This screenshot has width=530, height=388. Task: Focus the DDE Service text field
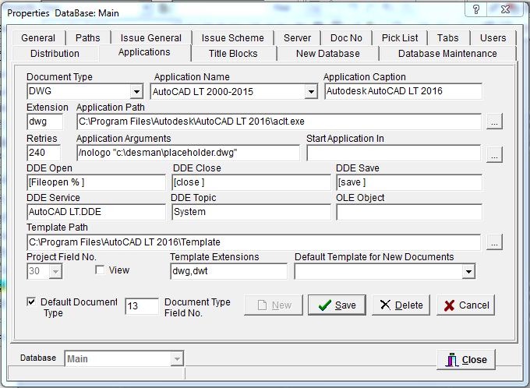point(95,212)
